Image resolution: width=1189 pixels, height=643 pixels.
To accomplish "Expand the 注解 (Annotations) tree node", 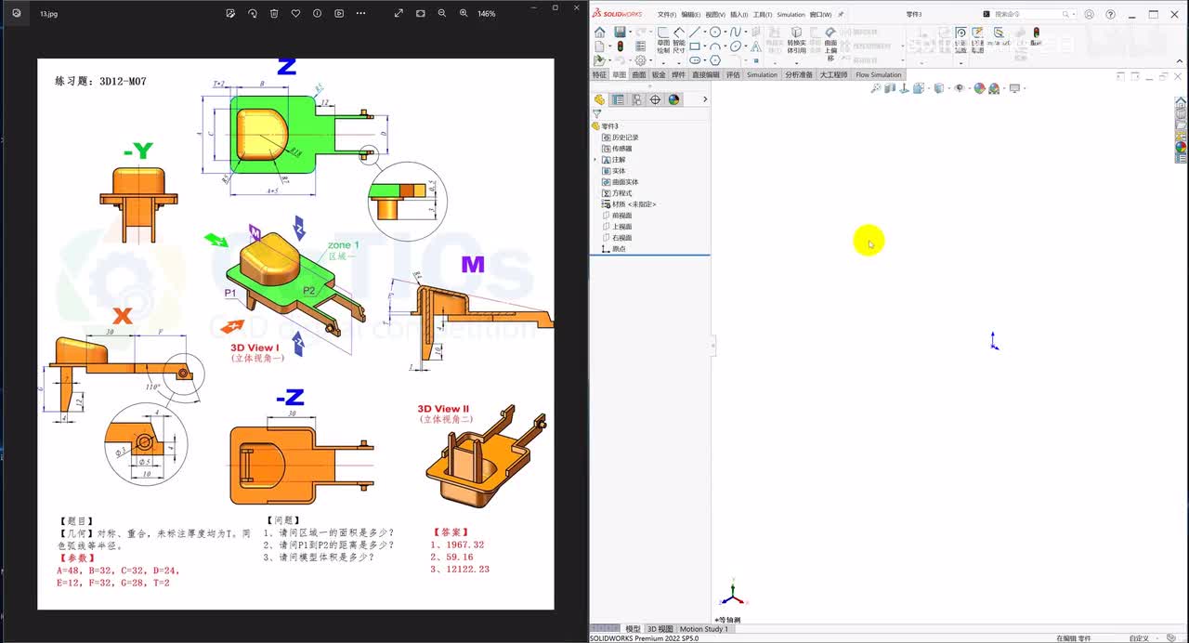I will (595, 160).
